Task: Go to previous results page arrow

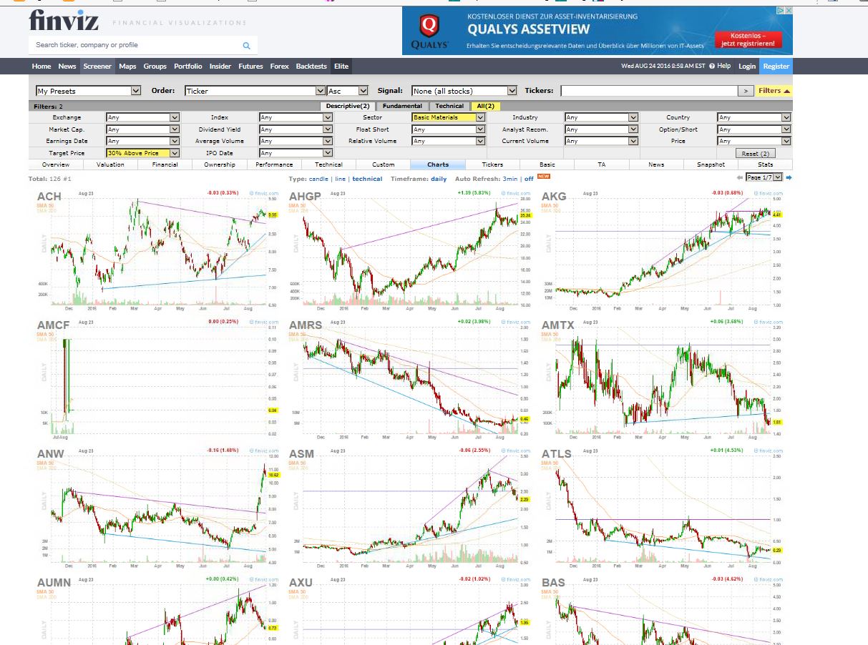Action: tap(740, 177)
